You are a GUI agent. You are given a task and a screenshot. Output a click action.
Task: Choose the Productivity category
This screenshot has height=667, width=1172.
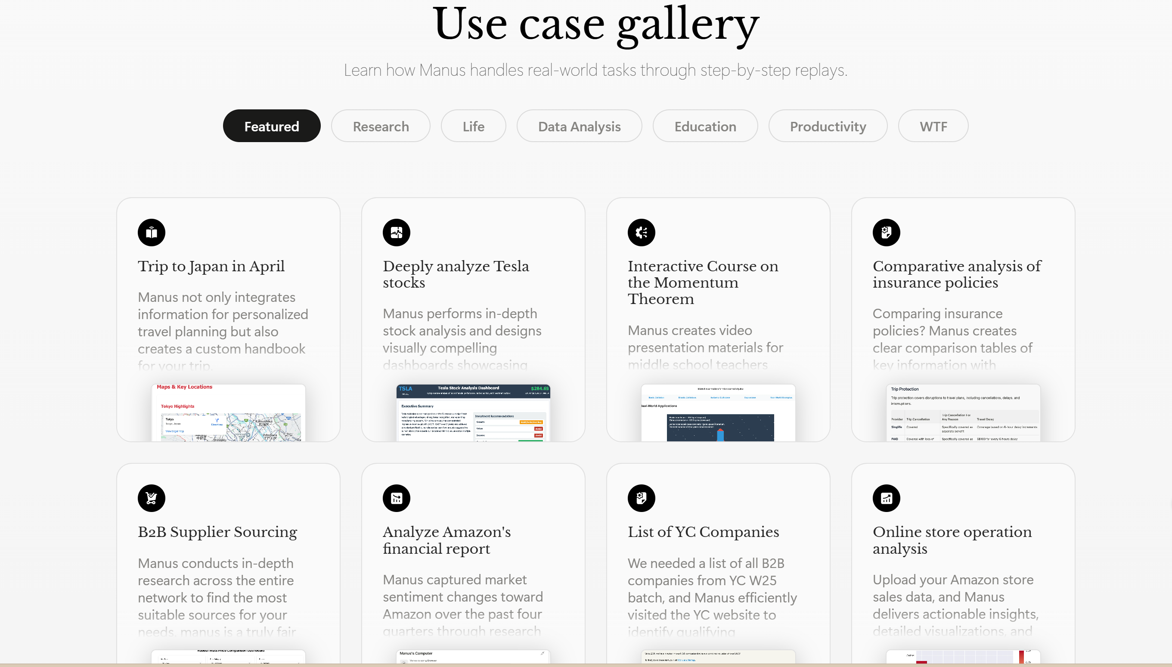[828, 126]
